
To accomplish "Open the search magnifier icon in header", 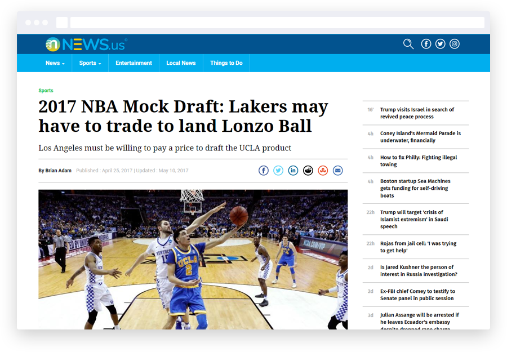I will pos(408,44).
